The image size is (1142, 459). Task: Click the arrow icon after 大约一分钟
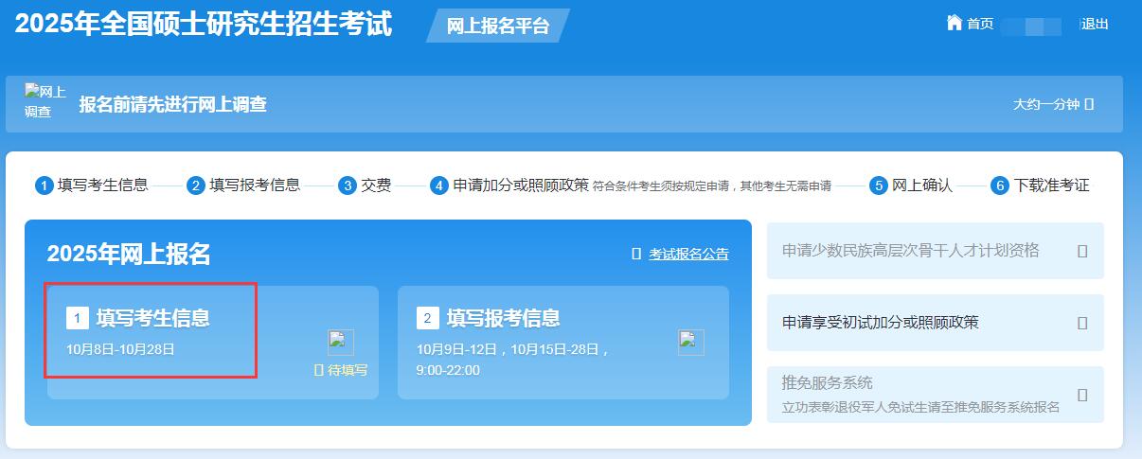(1089, 104)
